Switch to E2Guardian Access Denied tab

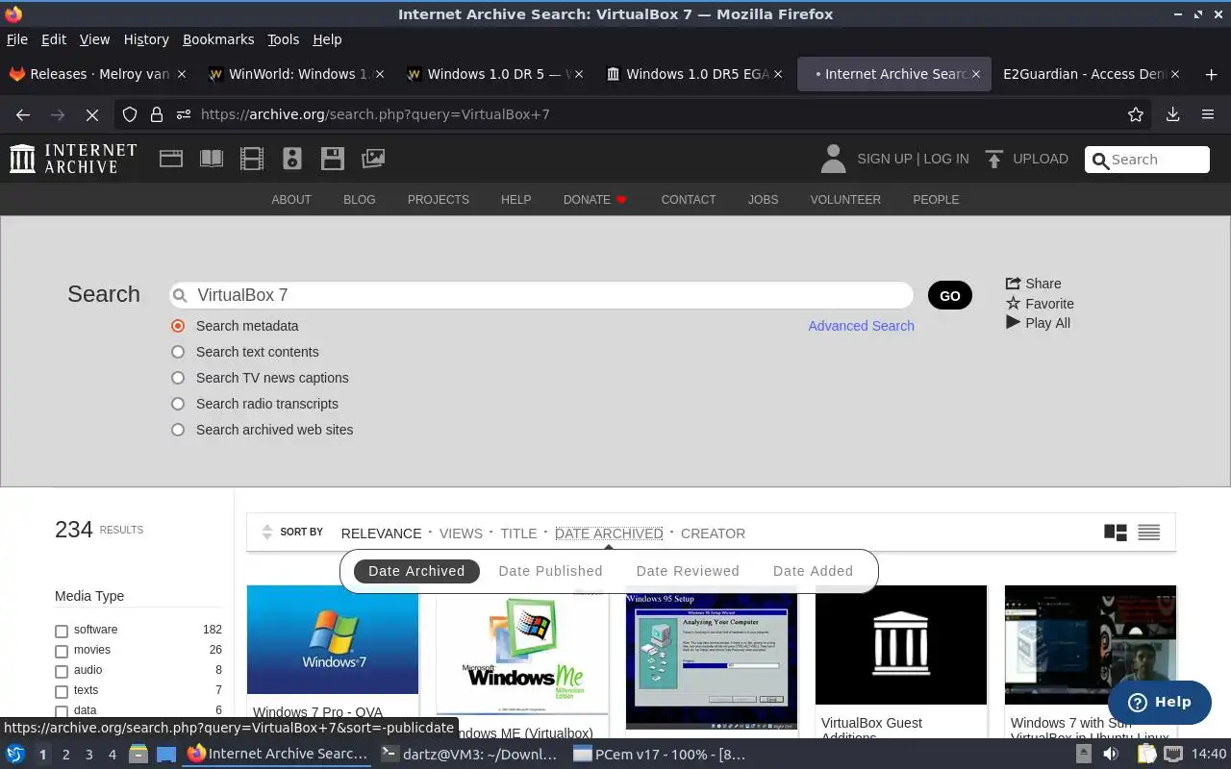pyautogui.click(x=1092, y=74)
